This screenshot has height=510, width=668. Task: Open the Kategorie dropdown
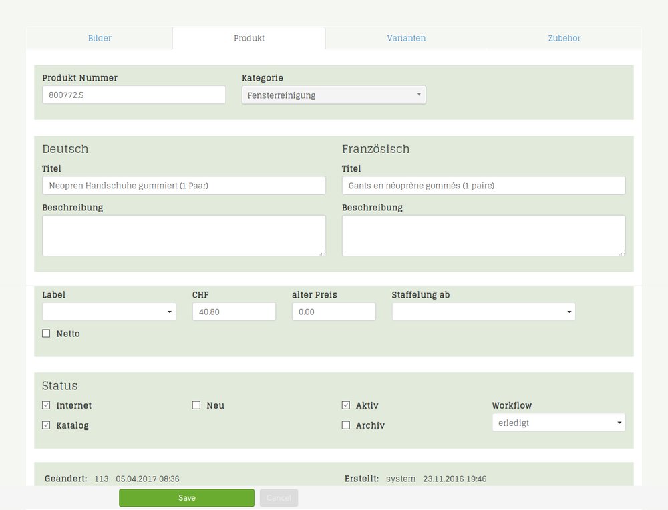[x=333, y=95]
